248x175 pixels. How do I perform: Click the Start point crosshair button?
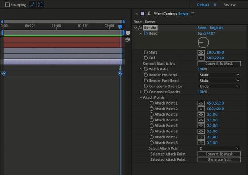[201, 52]
